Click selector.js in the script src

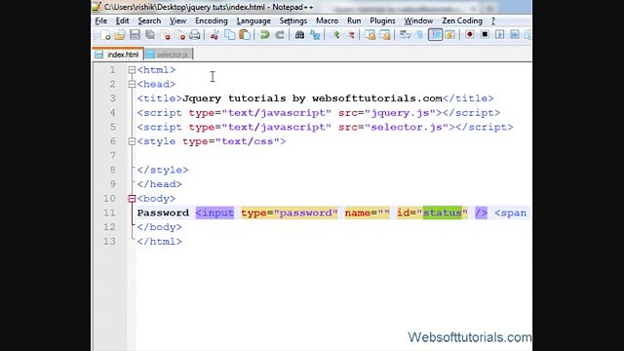coord(407,127)
